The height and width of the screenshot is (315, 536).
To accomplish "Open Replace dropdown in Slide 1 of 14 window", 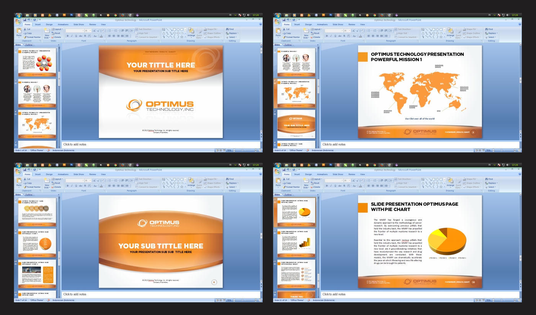I will click(x=232, y=33).
